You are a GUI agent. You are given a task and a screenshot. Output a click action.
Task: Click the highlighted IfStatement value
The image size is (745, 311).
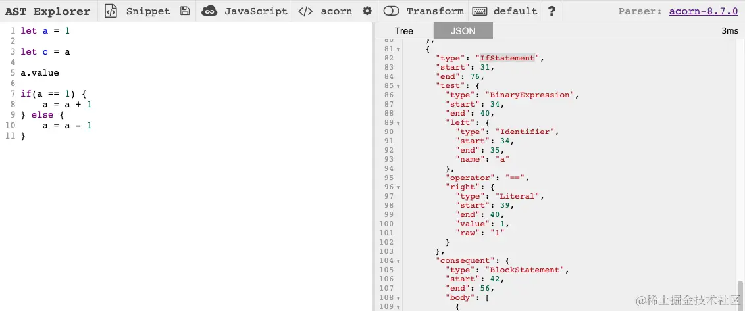(x=507, y=58)
